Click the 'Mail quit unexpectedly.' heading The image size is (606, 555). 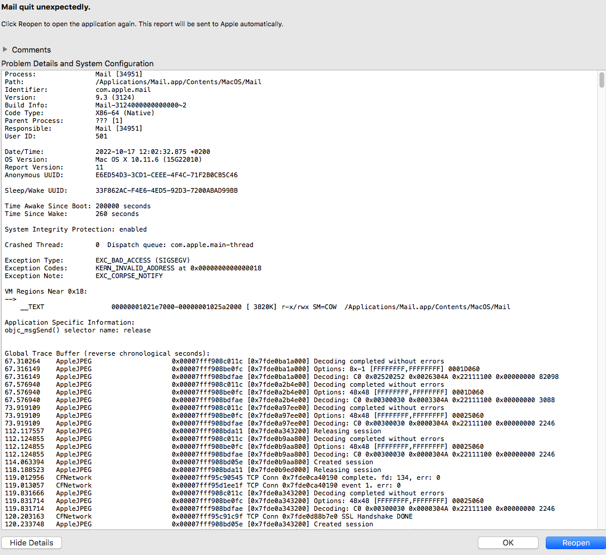(x=46, y=7)
